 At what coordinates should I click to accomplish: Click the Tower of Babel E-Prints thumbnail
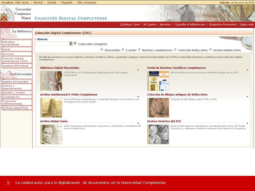click(x=51, y=107)
